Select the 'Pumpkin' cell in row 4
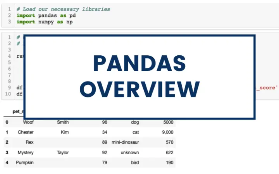The width and height of the screenshot is (279, 174). [25, 162]
